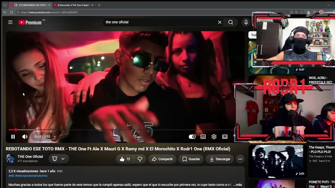Open the blue #rkt hashtag link
Image resolution: width=335 pixels, height=188 pixels.
click(11, 176)
